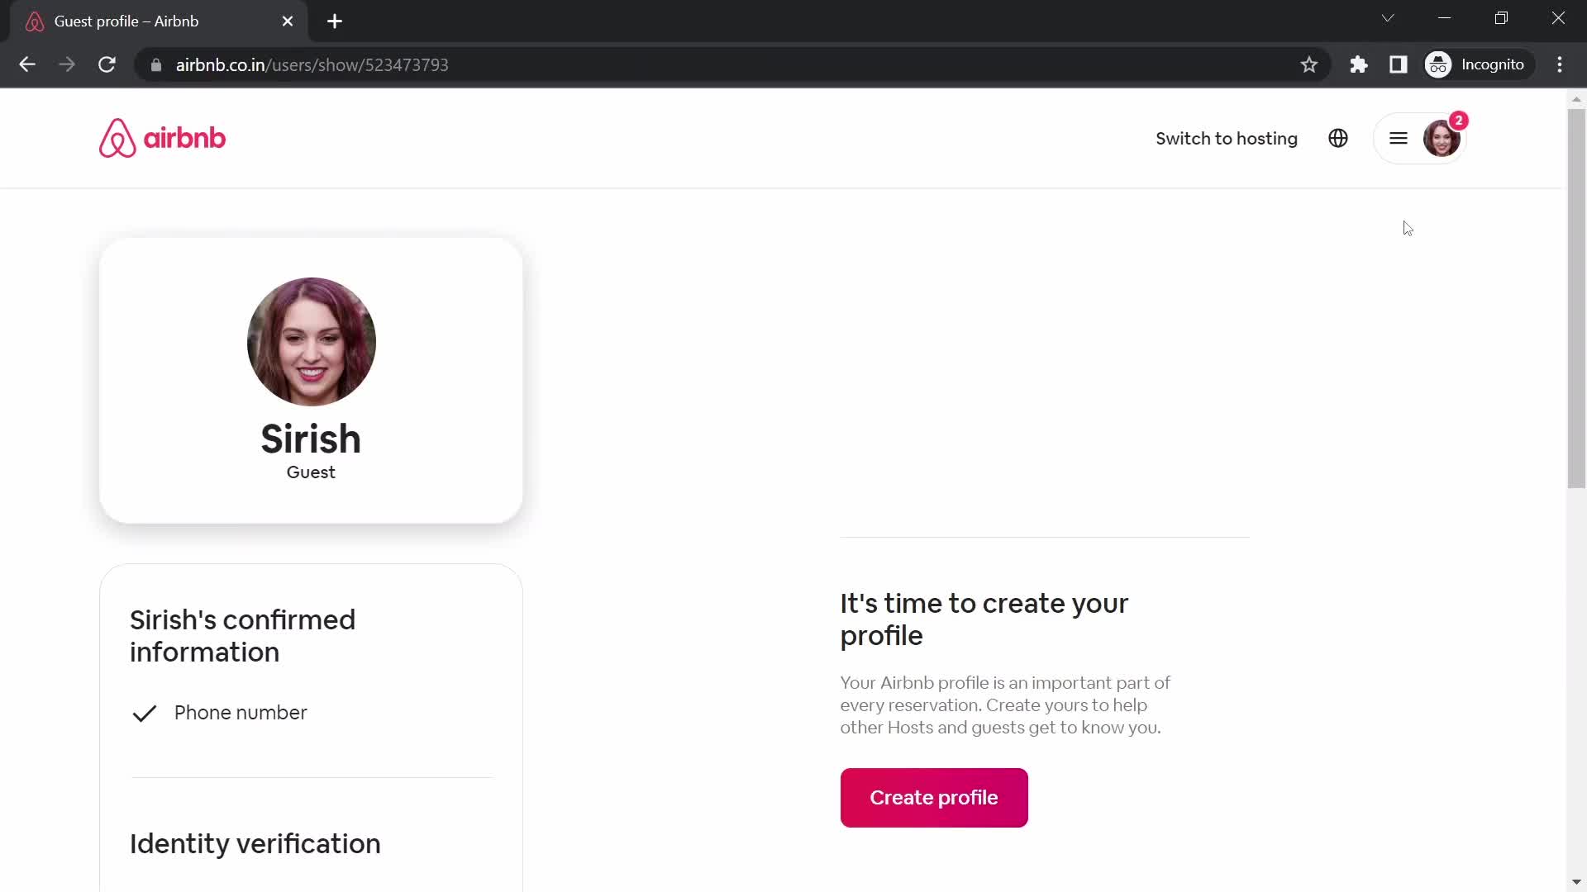Click the Create profile button

(x=934, y=797)
